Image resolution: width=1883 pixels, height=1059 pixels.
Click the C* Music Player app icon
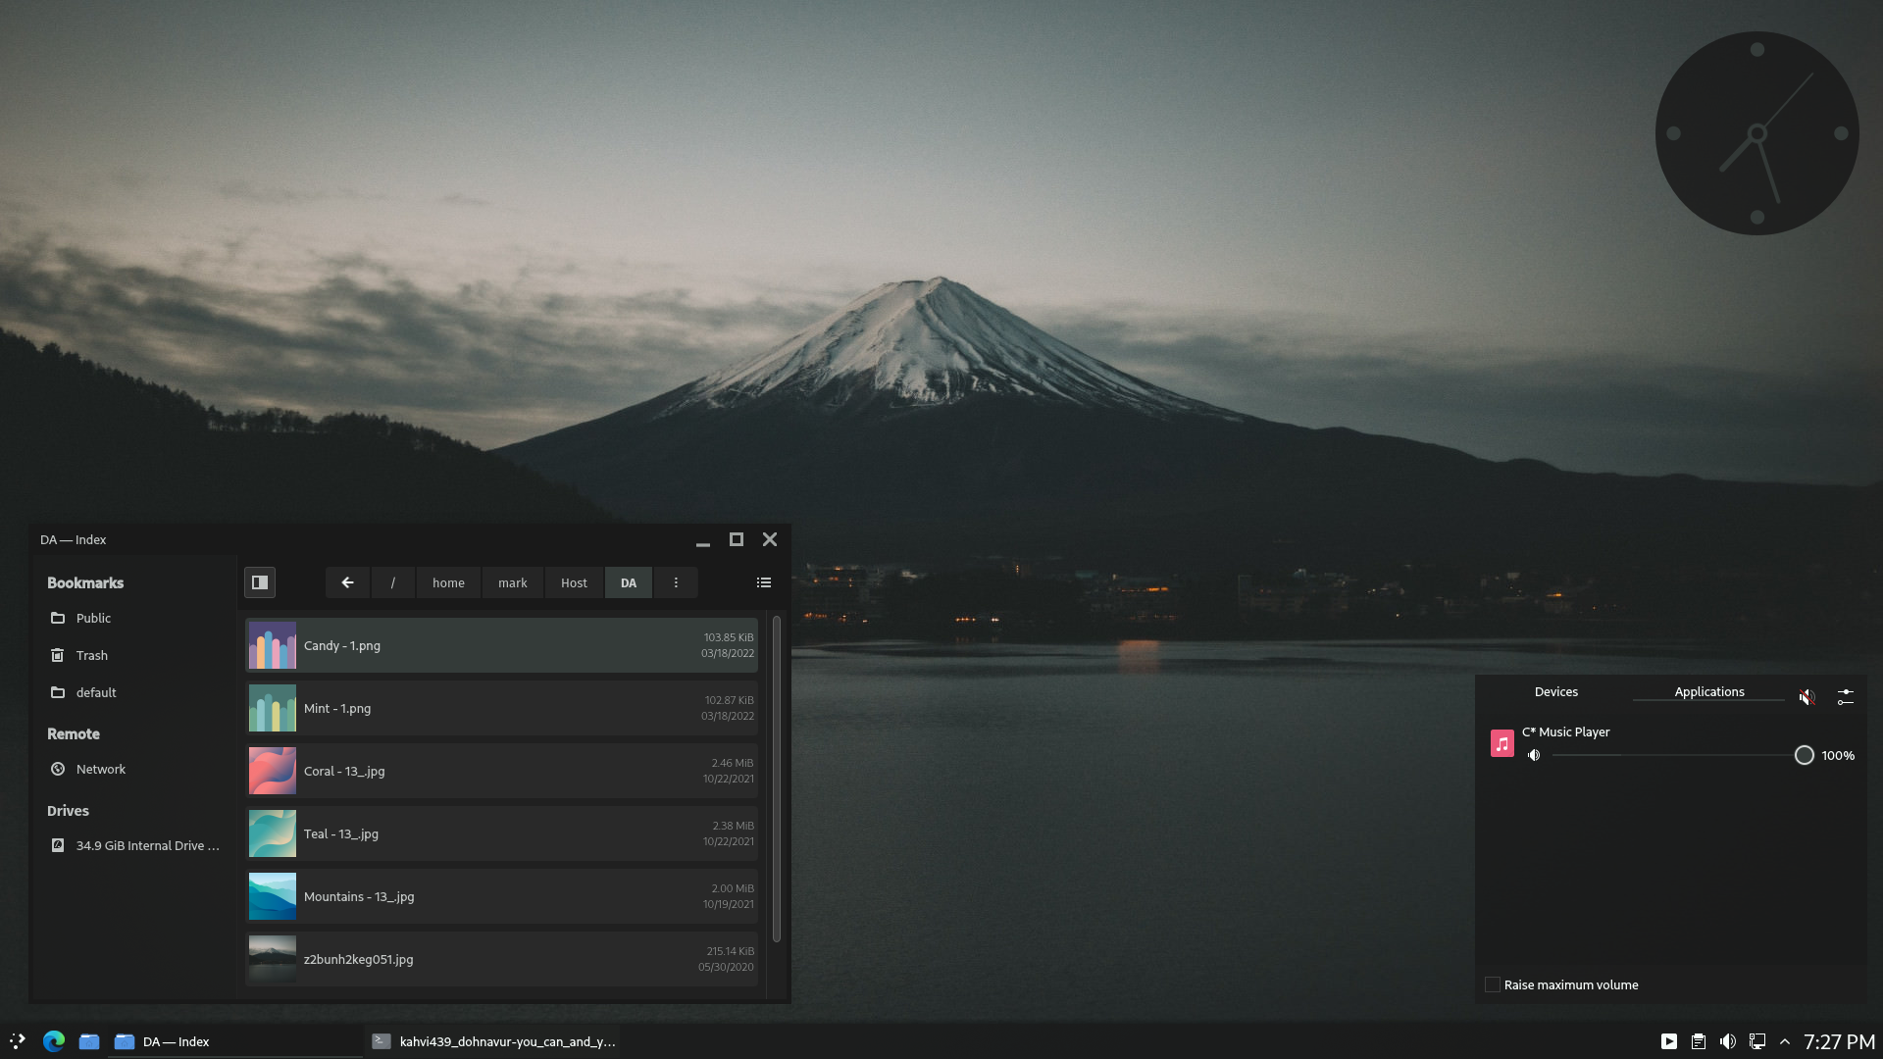pos(1501,743)
